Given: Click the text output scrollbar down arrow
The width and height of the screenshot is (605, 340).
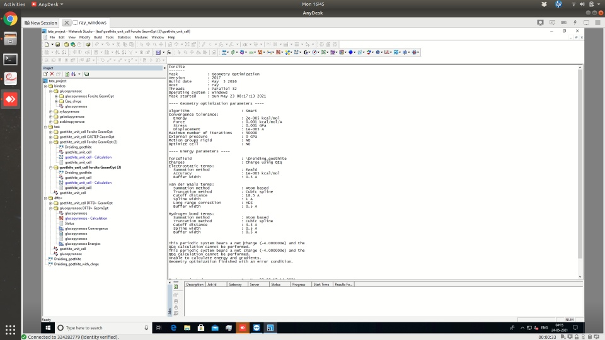Looking at the screenshot, I should [580, 277].
